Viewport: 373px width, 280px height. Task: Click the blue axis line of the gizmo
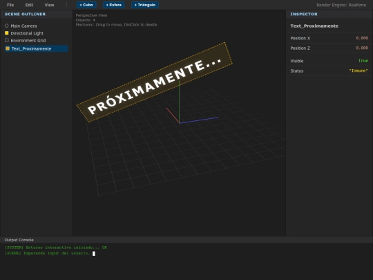tap(199, 120)
